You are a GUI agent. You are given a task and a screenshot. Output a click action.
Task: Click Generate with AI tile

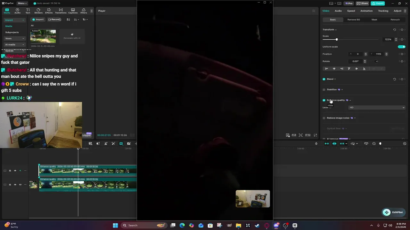tap(72, 36)
